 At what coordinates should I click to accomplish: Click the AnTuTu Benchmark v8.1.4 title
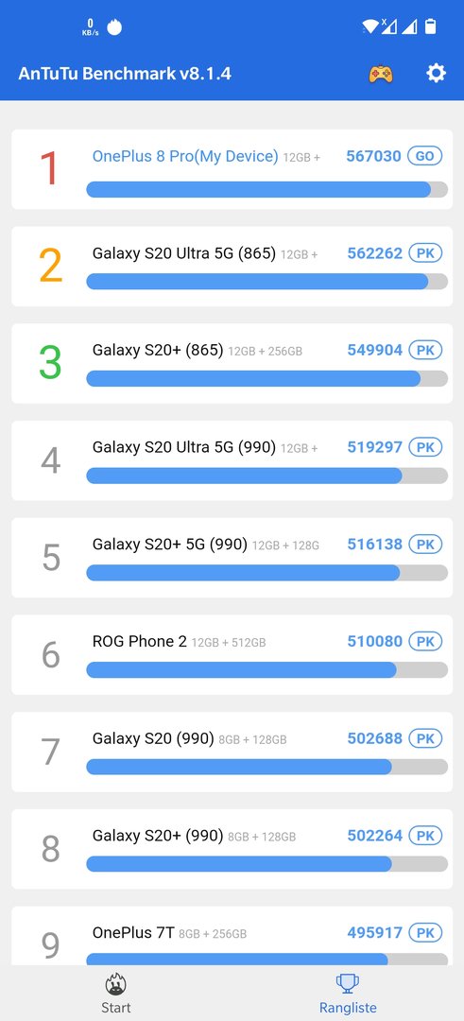[125, 73]
